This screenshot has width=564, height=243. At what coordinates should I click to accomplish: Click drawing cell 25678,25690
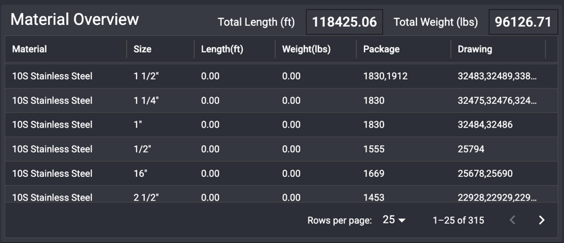coord(485,173)
